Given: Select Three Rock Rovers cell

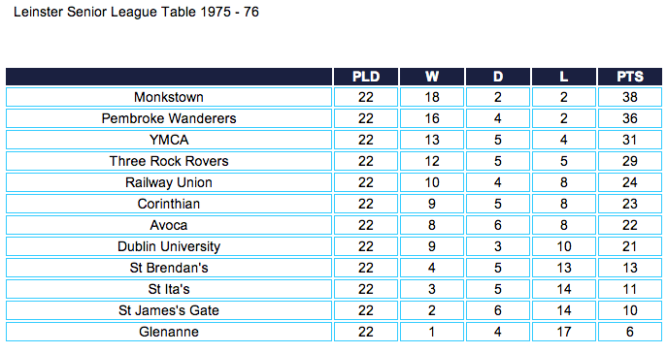Looking at the screenshot, I should pos(169,161).
